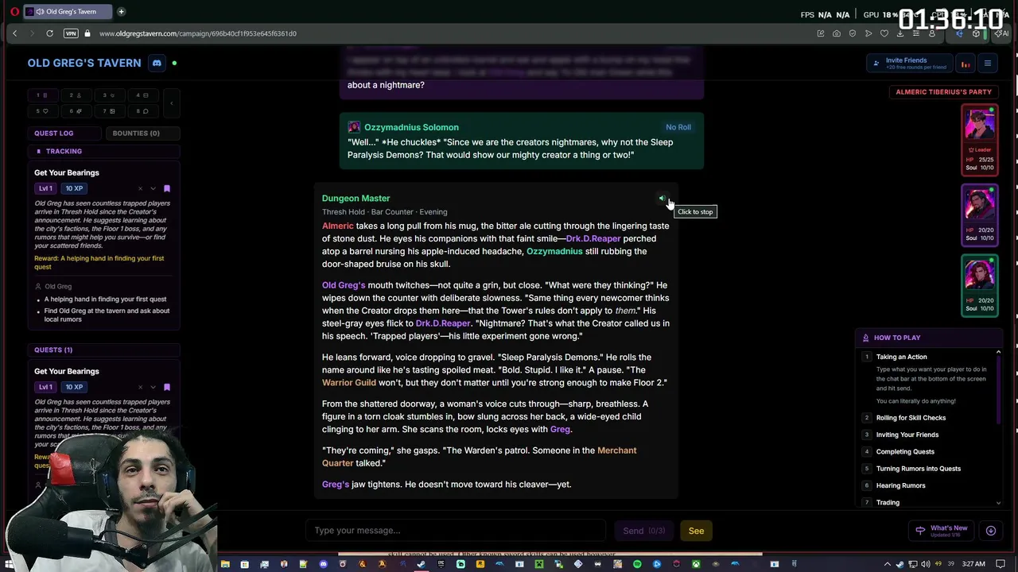
Task: Stop narration with the speaker icon
Action: click(x=662, y=199)
